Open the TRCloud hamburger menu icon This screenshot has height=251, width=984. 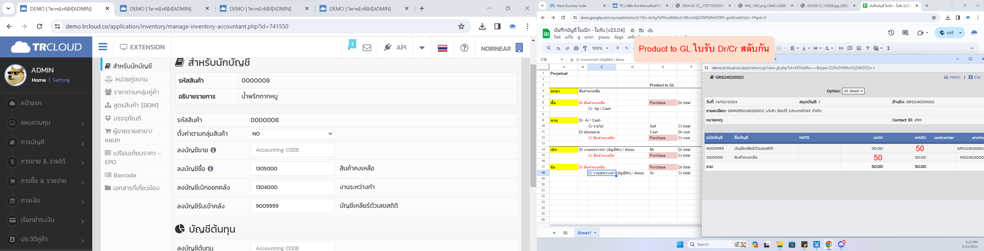(x=103, y=47)
